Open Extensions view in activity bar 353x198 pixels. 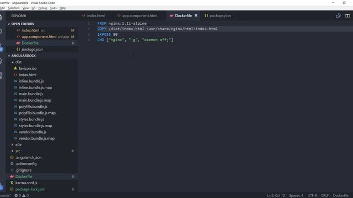tap(1, 75)
